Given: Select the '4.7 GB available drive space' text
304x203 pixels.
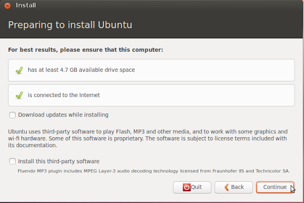Looking at the screenshot, I should 81,70.
